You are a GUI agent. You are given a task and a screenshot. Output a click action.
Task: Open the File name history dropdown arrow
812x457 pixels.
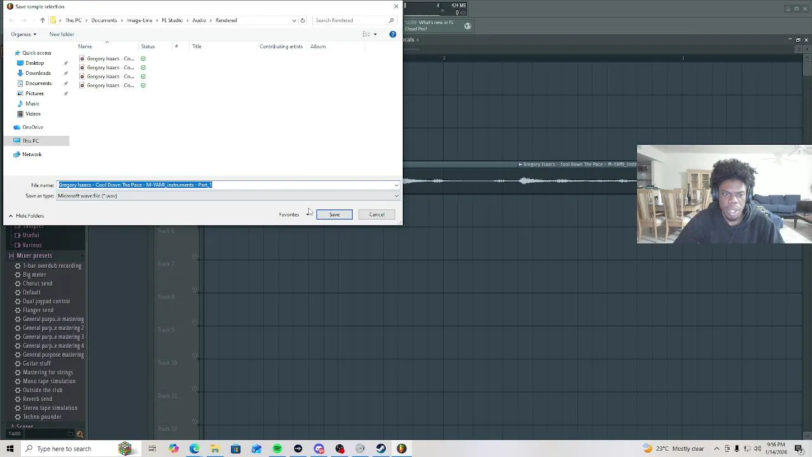coord(396,185)
